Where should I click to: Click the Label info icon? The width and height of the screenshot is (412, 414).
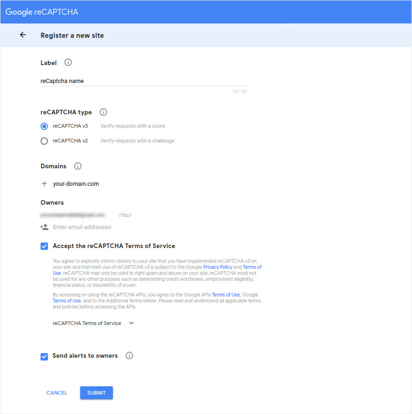[68, 62]
